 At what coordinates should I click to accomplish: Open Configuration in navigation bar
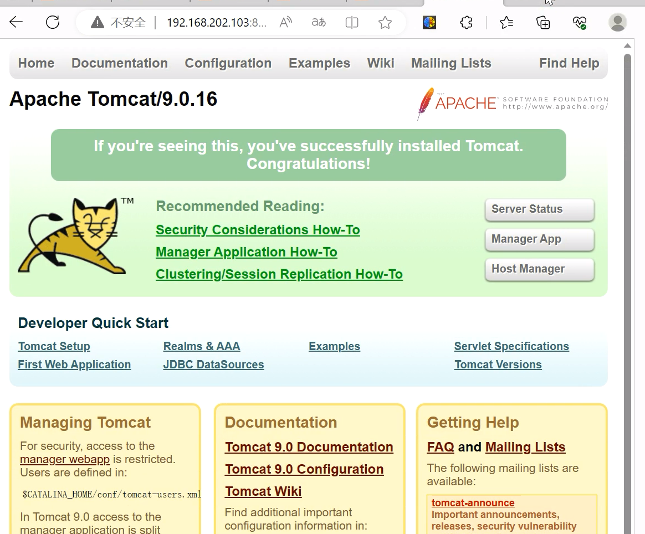point(228,63)
